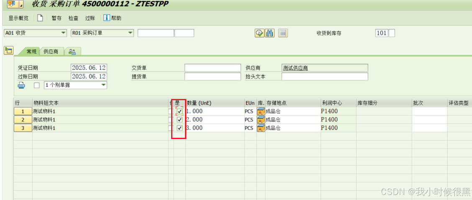
Task: Click the printer icon under 过账日期
Action: (x=21, y=85)
